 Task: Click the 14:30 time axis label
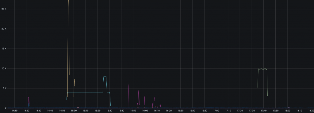pos(38,111)
